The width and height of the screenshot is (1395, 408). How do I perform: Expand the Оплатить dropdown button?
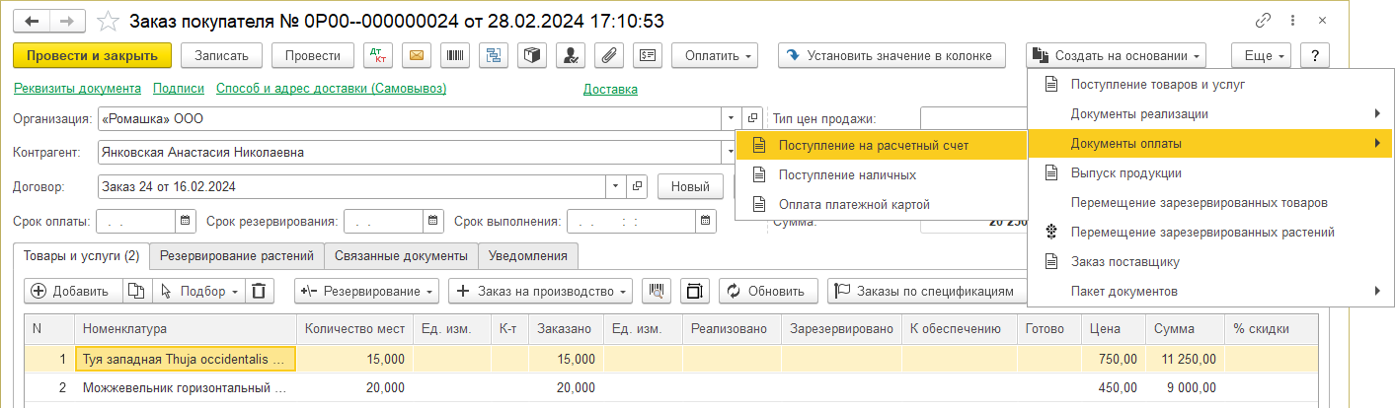715,56
